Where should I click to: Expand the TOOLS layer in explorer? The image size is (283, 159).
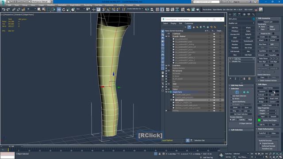click(x=166, y=89)
